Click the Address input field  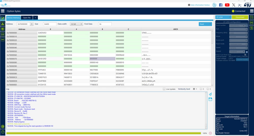[x=23, y=24]
